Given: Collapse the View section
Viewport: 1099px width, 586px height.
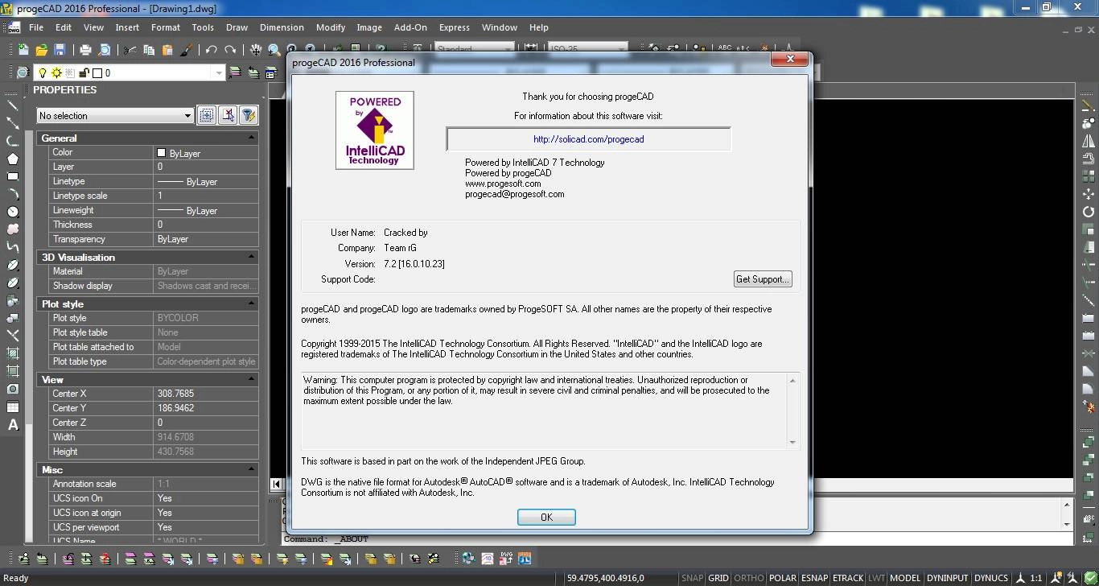Looking at the screenshot, I should (x=251, y=379).
